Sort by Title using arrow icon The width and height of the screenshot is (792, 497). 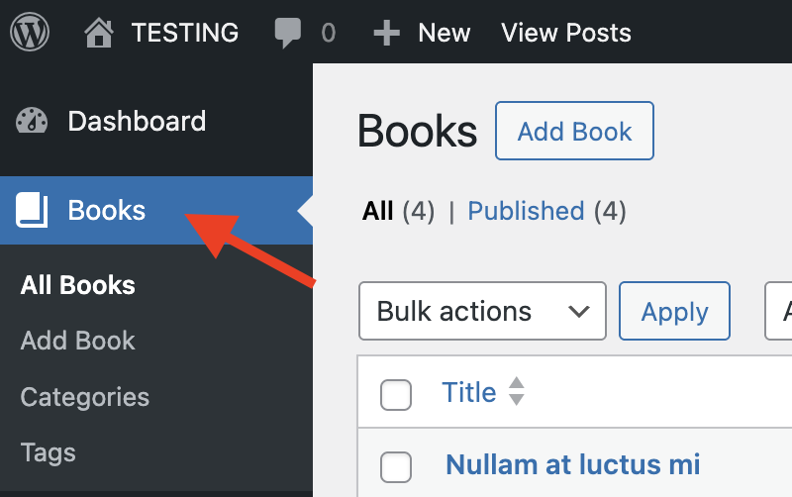point(516,392)
